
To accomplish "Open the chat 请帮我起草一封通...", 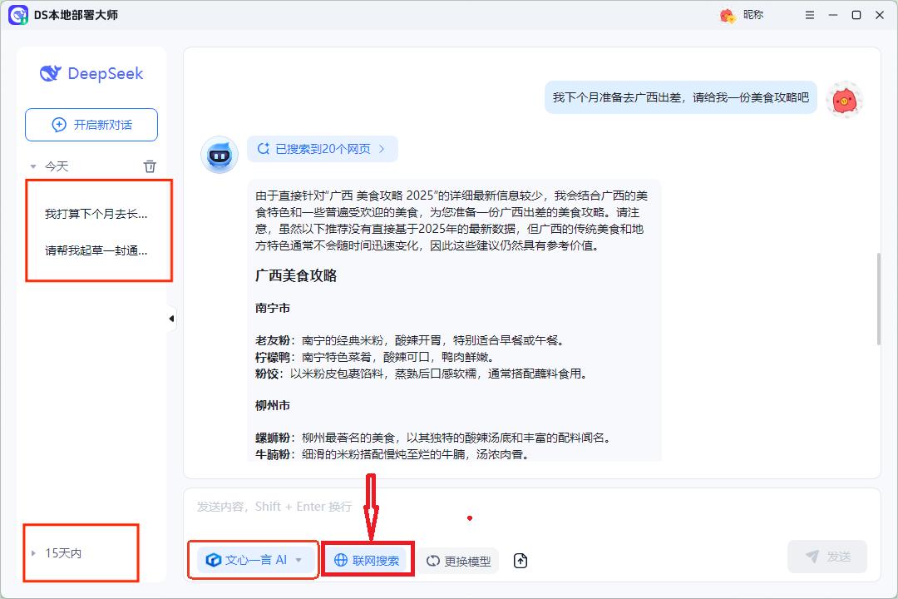I will [96, 250].
